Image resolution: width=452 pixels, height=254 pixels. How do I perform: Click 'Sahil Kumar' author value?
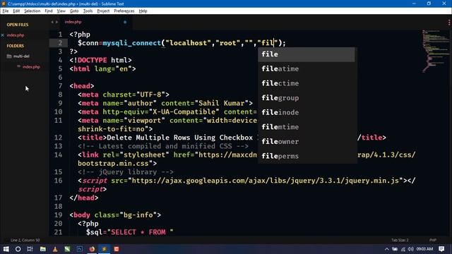point(222,103)
